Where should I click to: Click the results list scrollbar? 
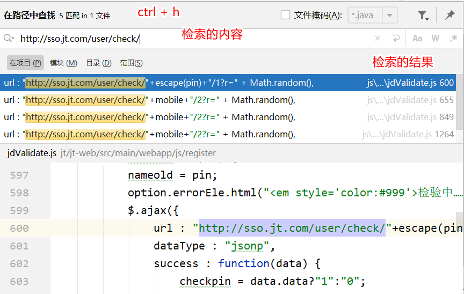click(x=460, y=102)
